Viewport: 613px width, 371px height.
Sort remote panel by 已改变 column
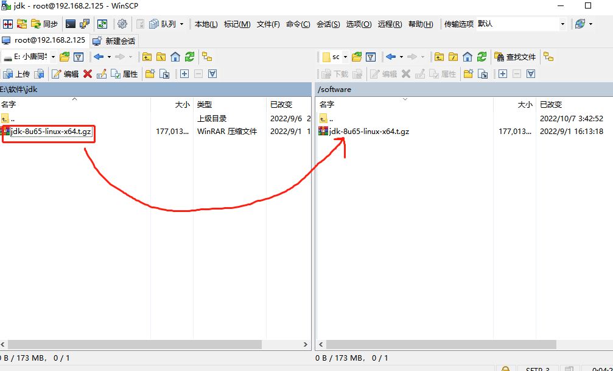[574, 105]
